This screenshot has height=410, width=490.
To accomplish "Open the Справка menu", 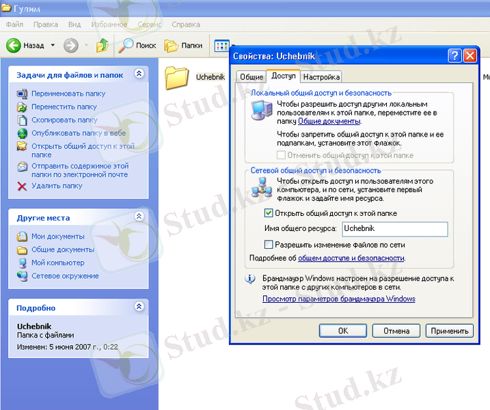I will coord(186,25).
